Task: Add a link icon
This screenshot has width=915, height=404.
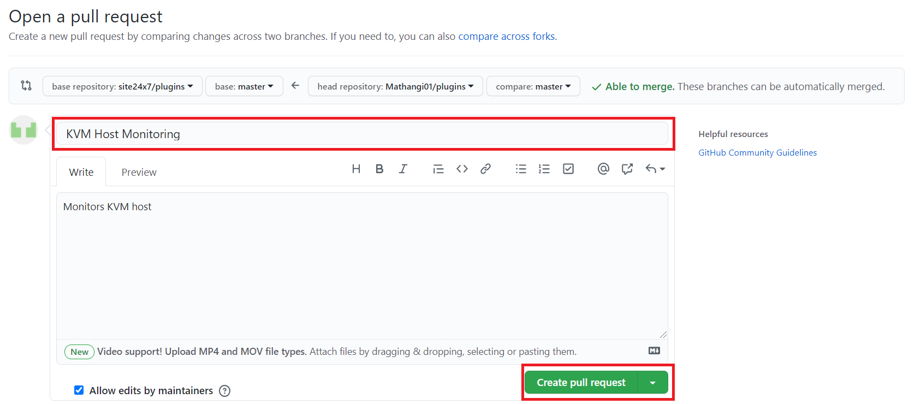Action: coord(485,169)
